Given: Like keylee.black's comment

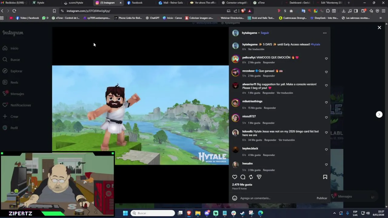Looking at the screenshot, I should [326, 150].
